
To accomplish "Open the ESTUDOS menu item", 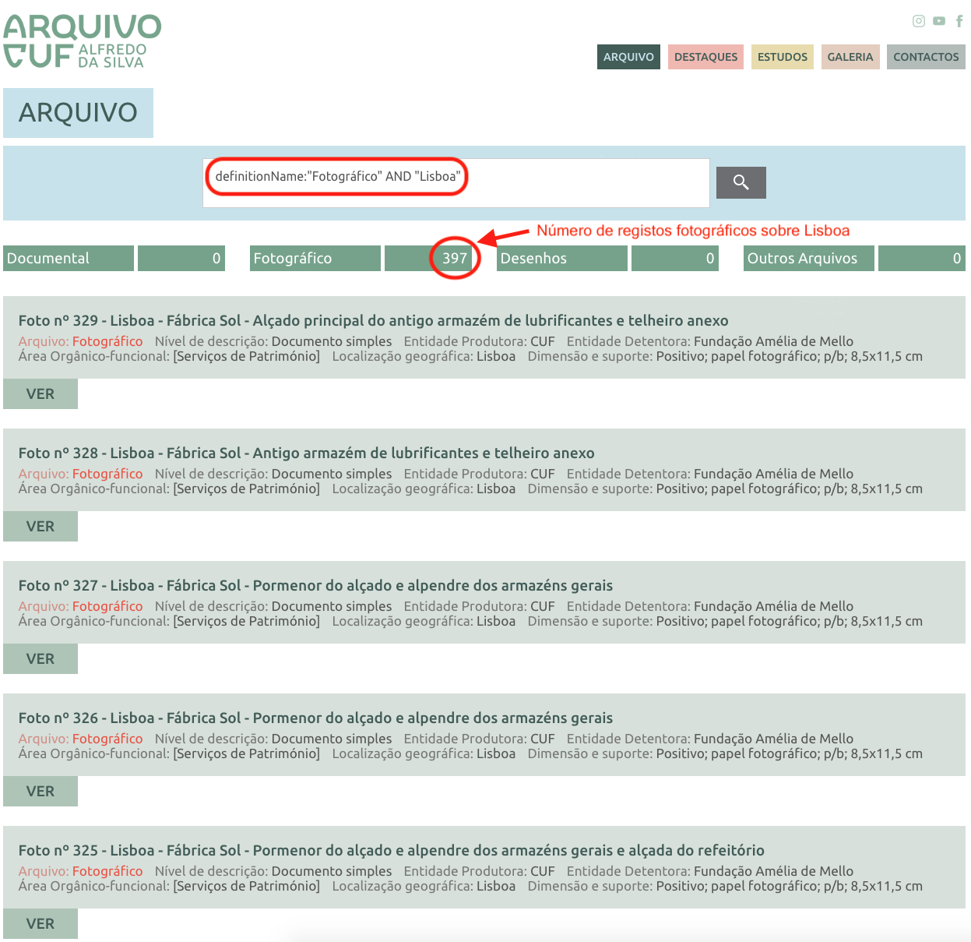I will pyautogui.click(x=783, y=57).
